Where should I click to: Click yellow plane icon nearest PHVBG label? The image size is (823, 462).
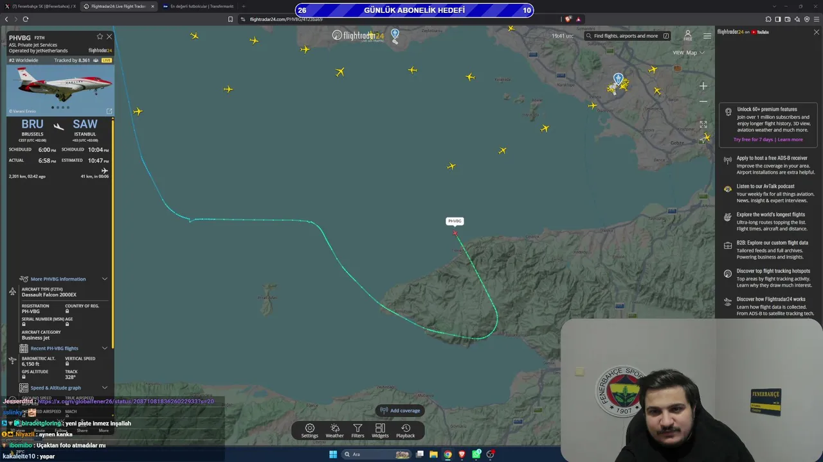(451, 166)
